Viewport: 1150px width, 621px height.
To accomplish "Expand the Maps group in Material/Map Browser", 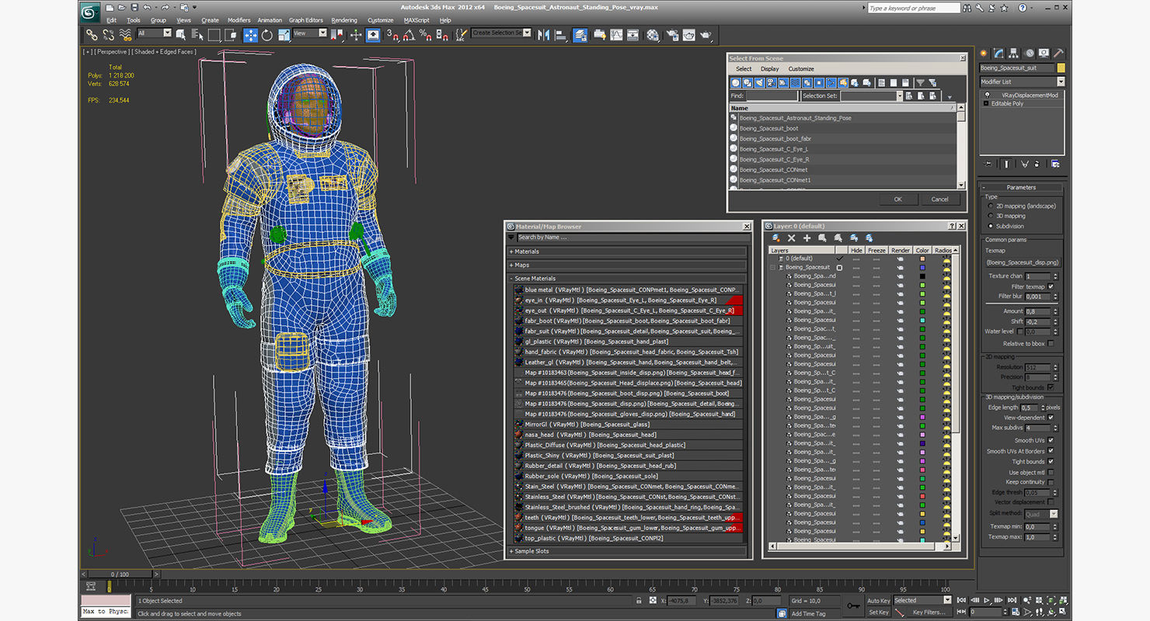I will click(x=627, y=265).
